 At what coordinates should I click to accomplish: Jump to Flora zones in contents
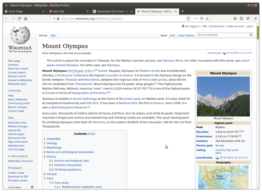coord(61,183)
